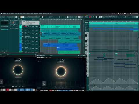Click the glowing ring in the right Kontakt LUX window
Image resolution: width=139 pixels, height=104 pixels.
[x=61, y=71]
